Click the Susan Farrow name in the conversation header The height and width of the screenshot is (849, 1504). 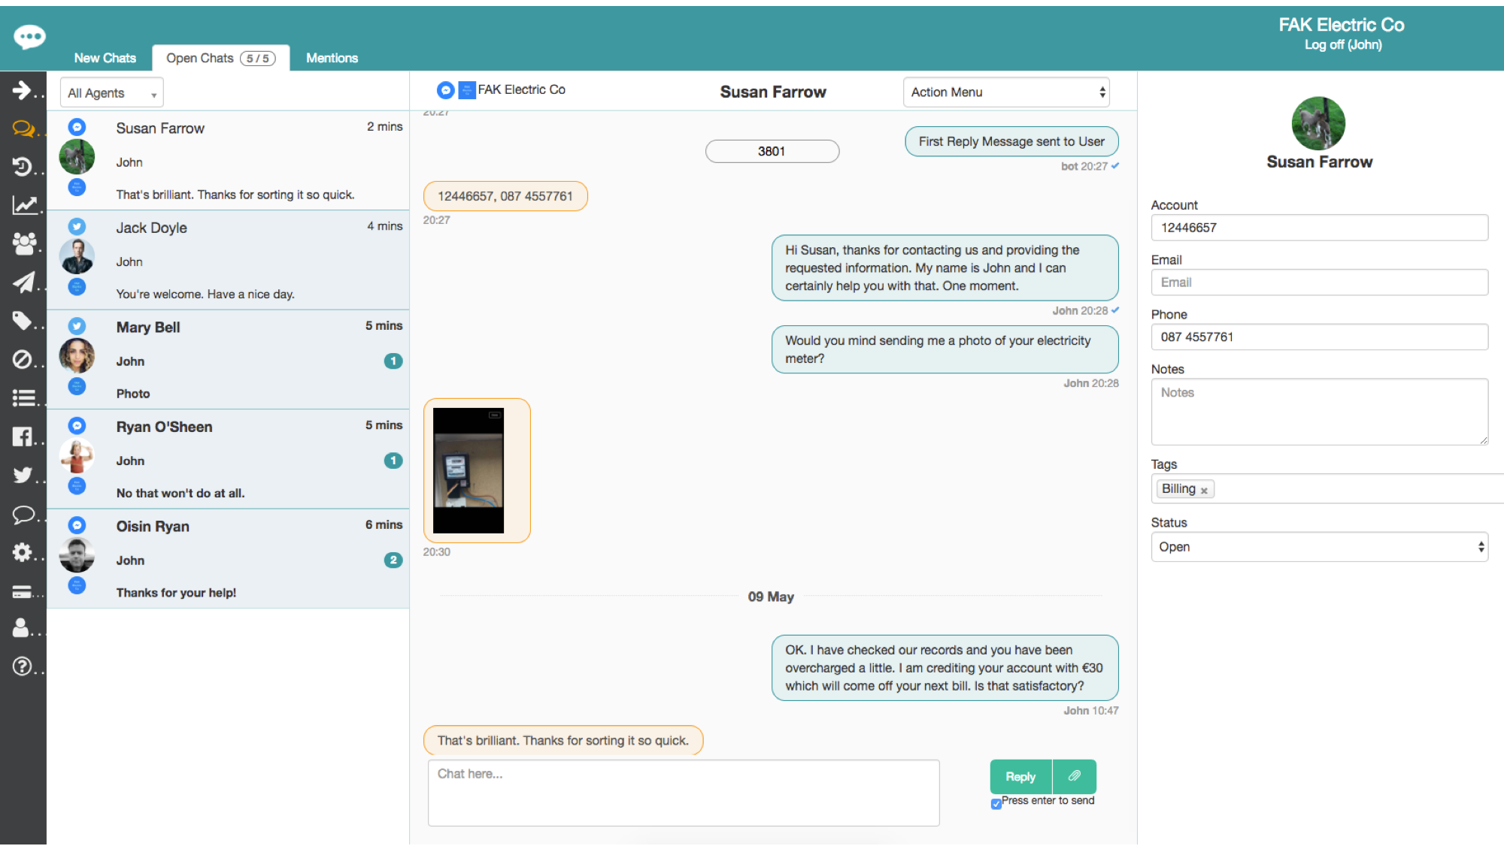773,92
